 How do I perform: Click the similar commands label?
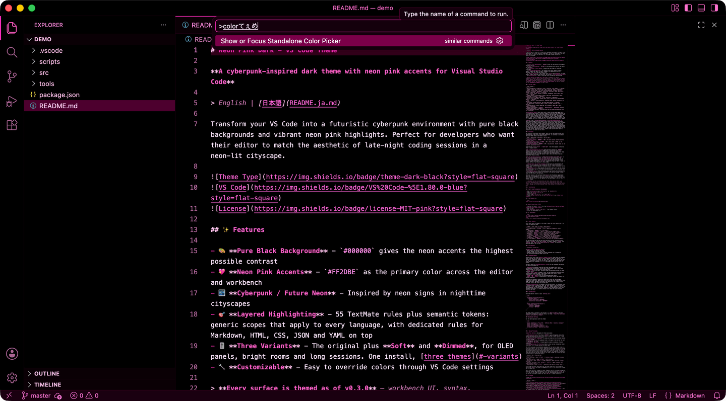[x=468, y=41]
